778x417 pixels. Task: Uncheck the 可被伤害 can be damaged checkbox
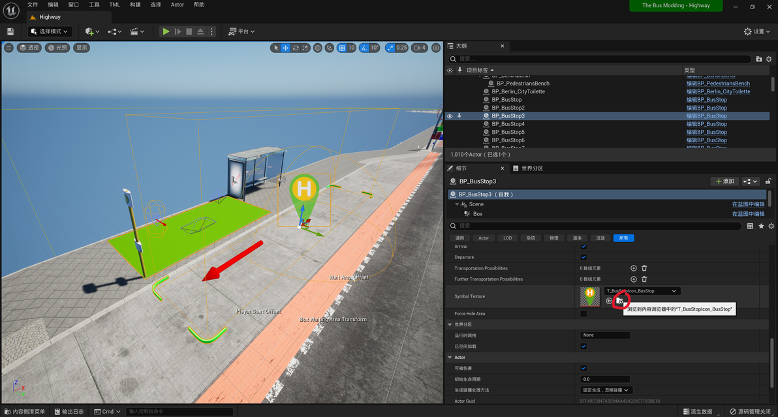point(583,369)
